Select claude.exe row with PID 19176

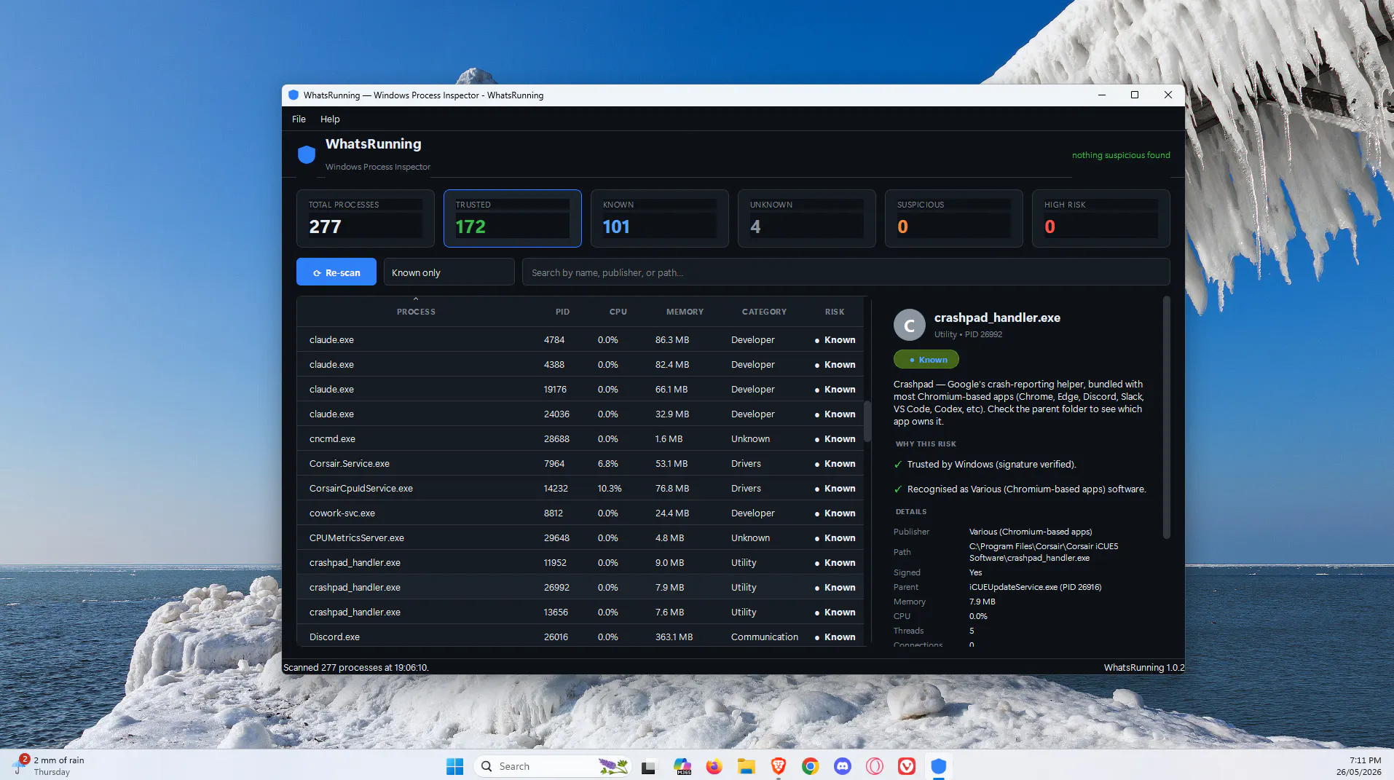click(580, 389)
